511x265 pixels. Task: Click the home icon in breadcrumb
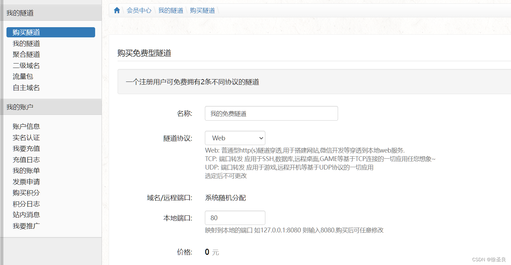117,10
